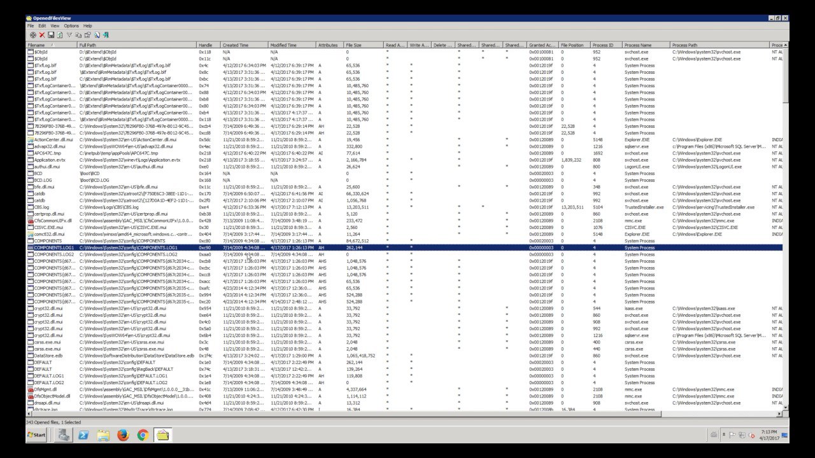Select the BCD.LOG row
Image resolution: width=815 pixels, height=458 pixels.
tap(404, 180)
